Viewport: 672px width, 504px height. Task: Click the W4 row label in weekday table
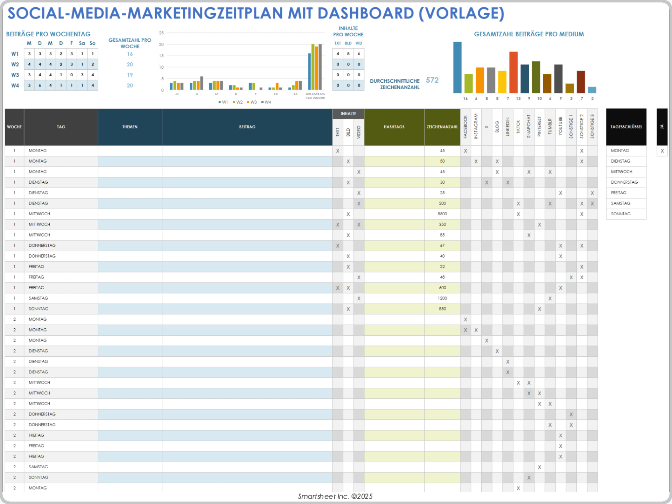coord(15,85)
